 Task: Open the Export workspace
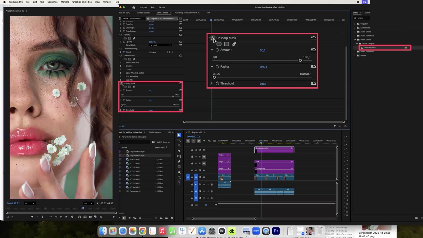point(162,7)
